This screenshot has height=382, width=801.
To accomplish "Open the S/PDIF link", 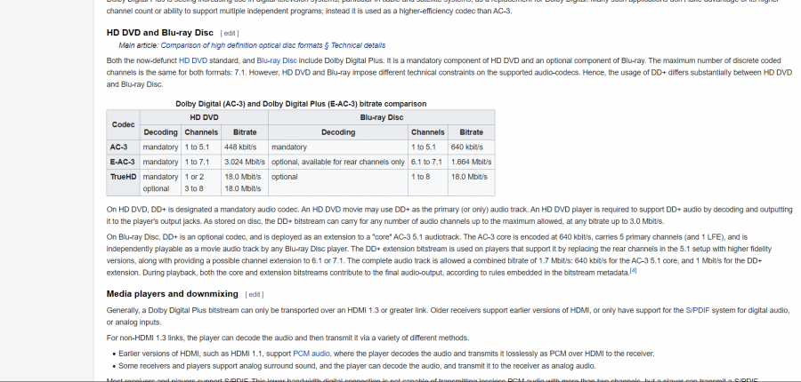I will pyautogui.click(x=697, y=310).
